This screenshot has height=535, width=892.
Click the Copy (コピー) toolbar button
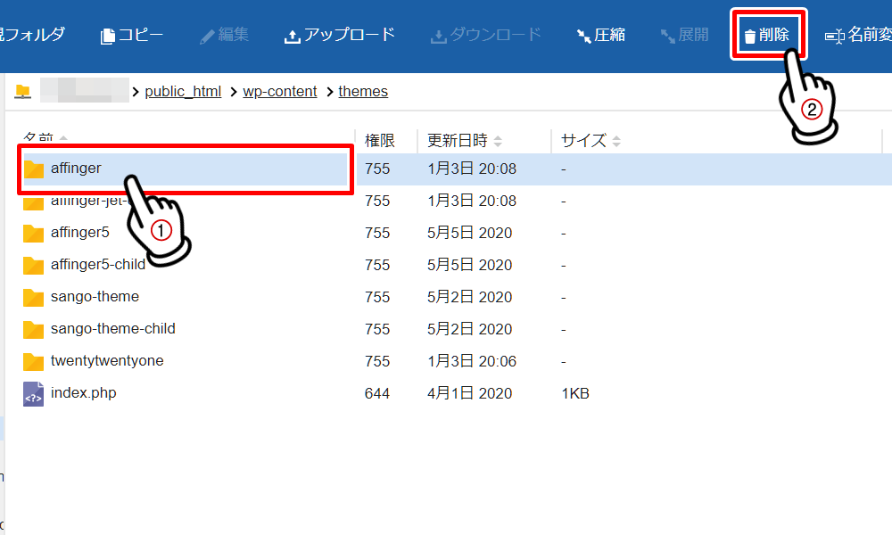coord(132,36)
